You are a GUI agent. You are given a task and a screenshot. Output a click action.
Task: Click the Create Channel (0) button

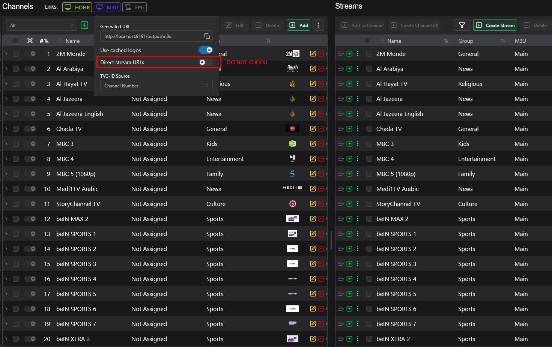click(x=415, y=25)
